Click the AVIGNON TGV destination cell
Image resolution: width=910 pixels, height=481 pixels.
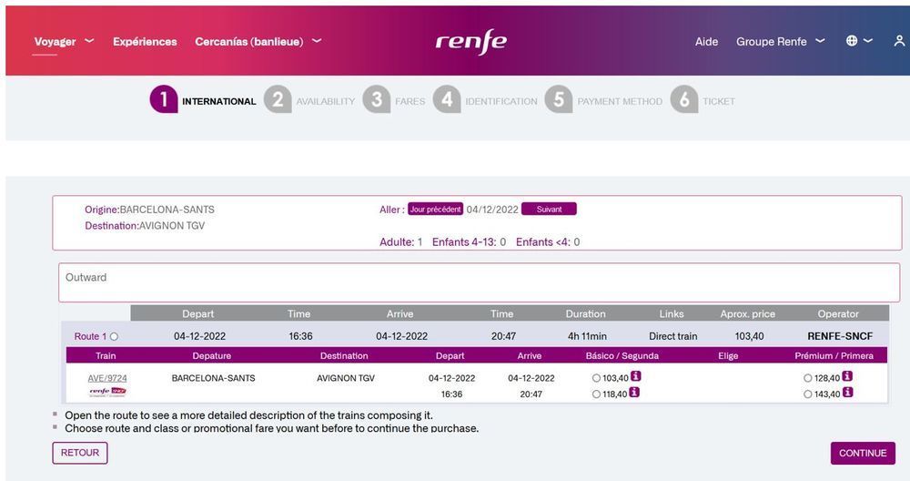(346, 378)
